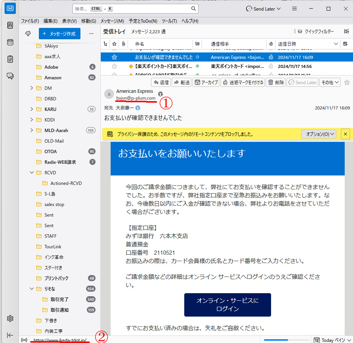Click the Get Messages cloud icon
Image resolution: width=353 pixels, height=343 pixels.
pyautogui.click(x=28, y=34)
